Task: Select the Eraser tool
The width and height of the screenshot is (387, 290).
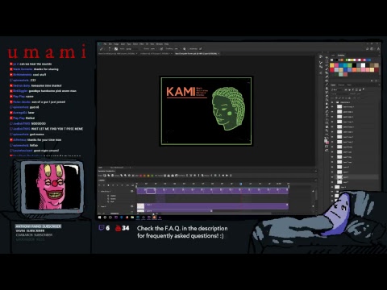Action: click(x=327, y=96)
